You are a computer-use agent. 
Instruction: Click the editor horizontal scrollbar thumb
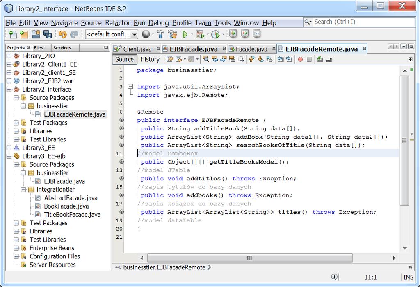(x=250, y=258)
